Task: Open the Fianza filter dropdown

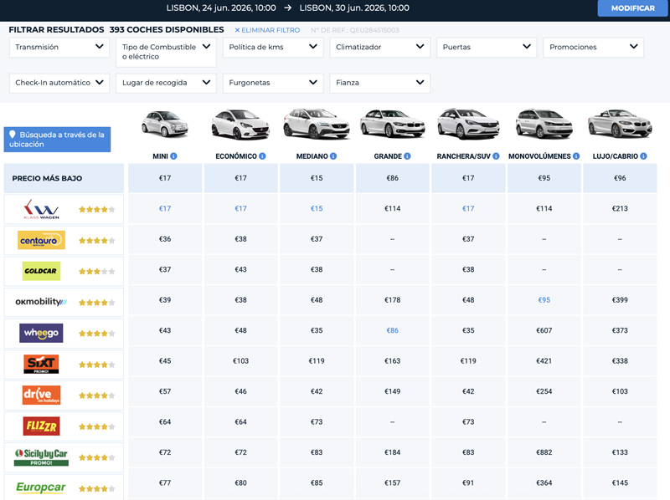Action: [x=380, y=83]
